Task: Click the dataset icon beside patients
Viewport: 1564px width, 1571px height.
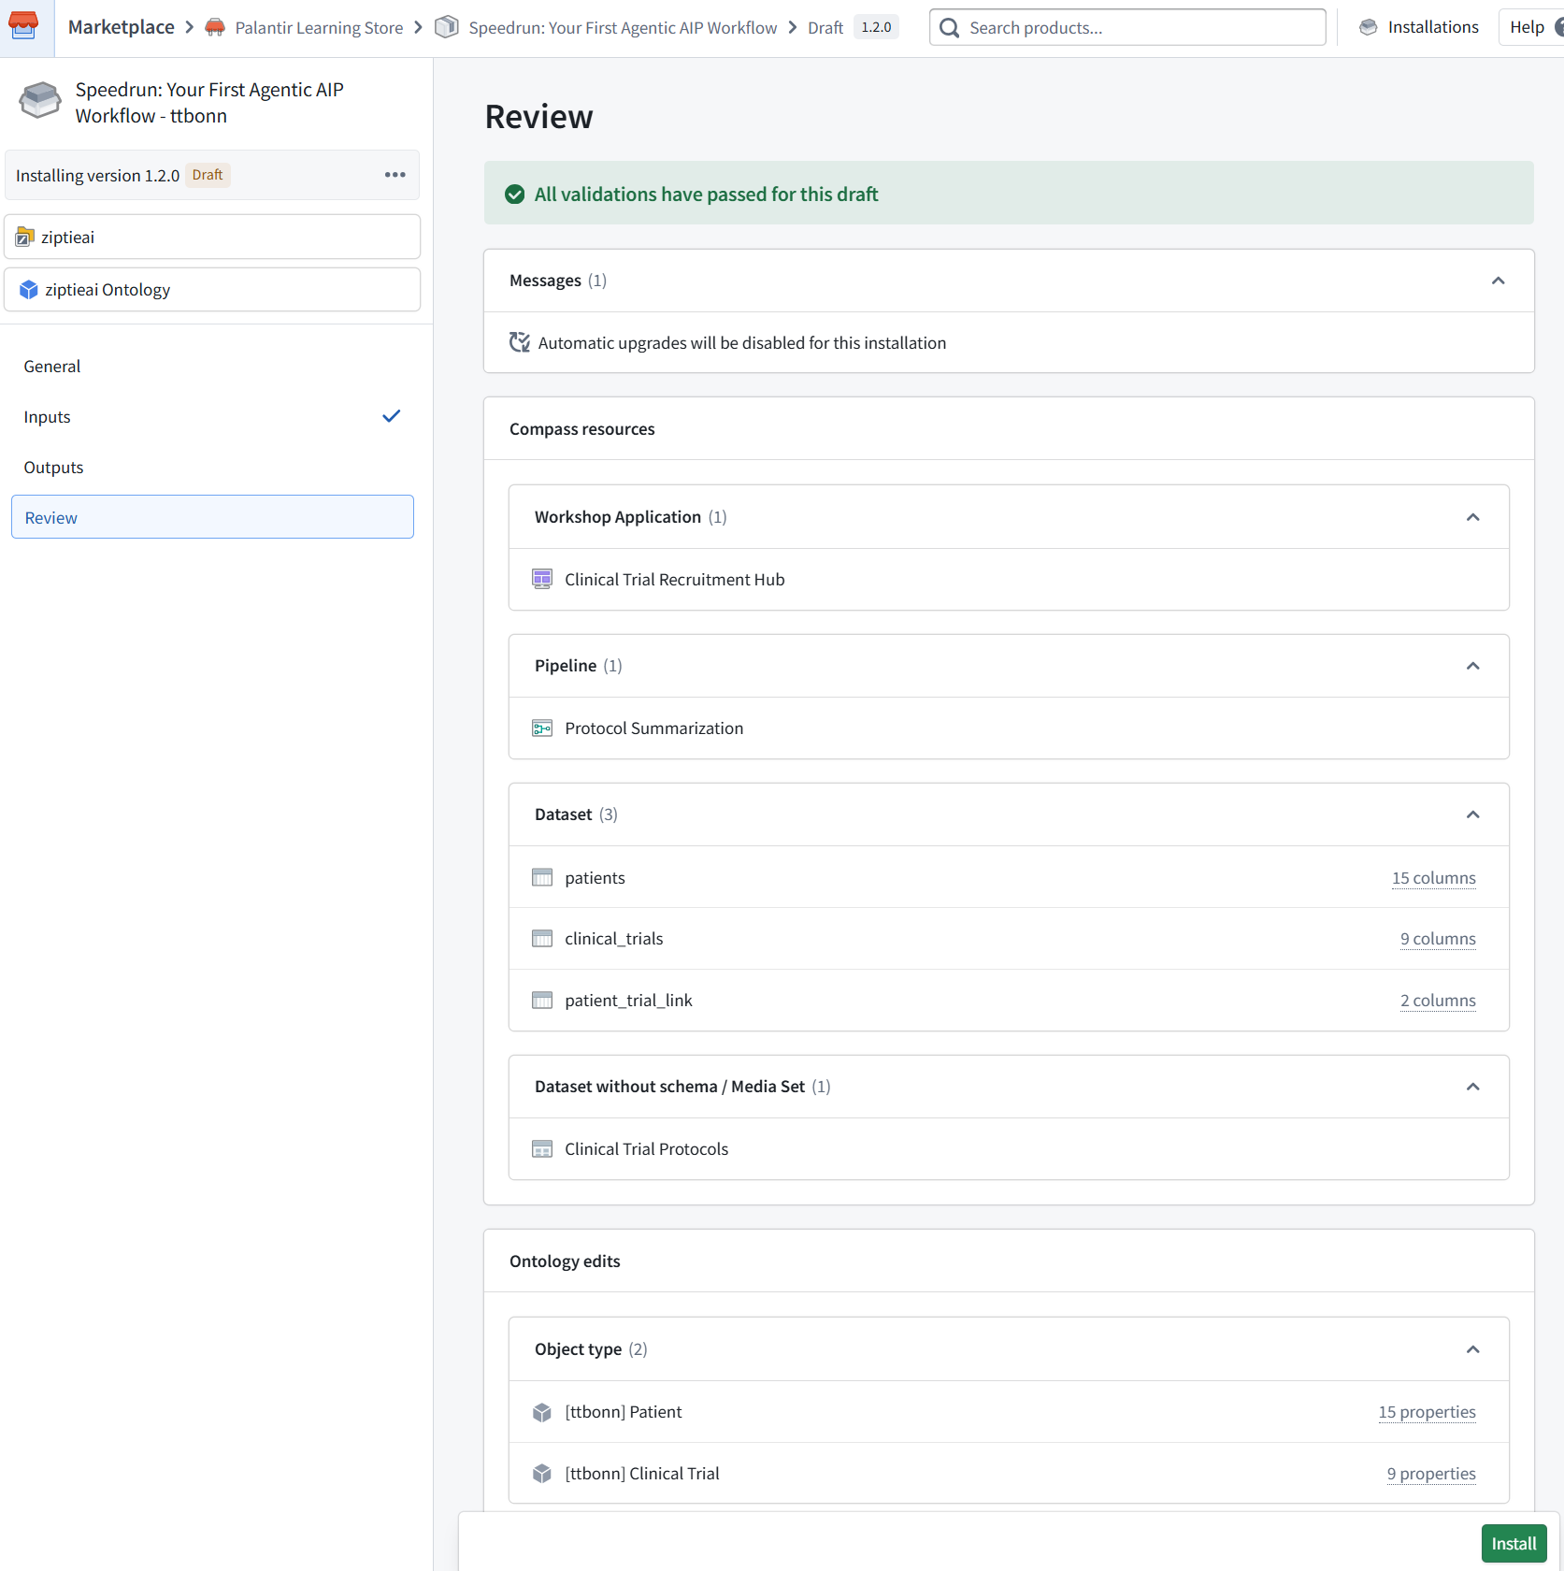Action: [x=542, y=877]
